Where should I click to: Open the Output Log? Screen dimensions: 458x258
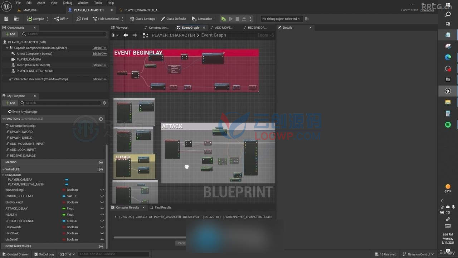pos(44,254)
